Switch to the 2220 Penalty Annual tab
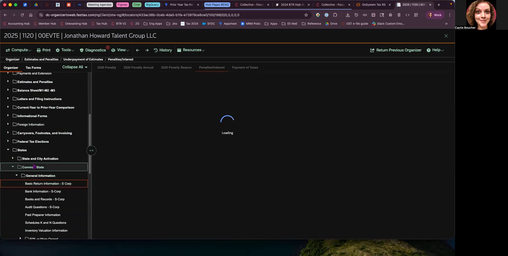The width and height of the screenshot is (508, 256). coord(138,68)
